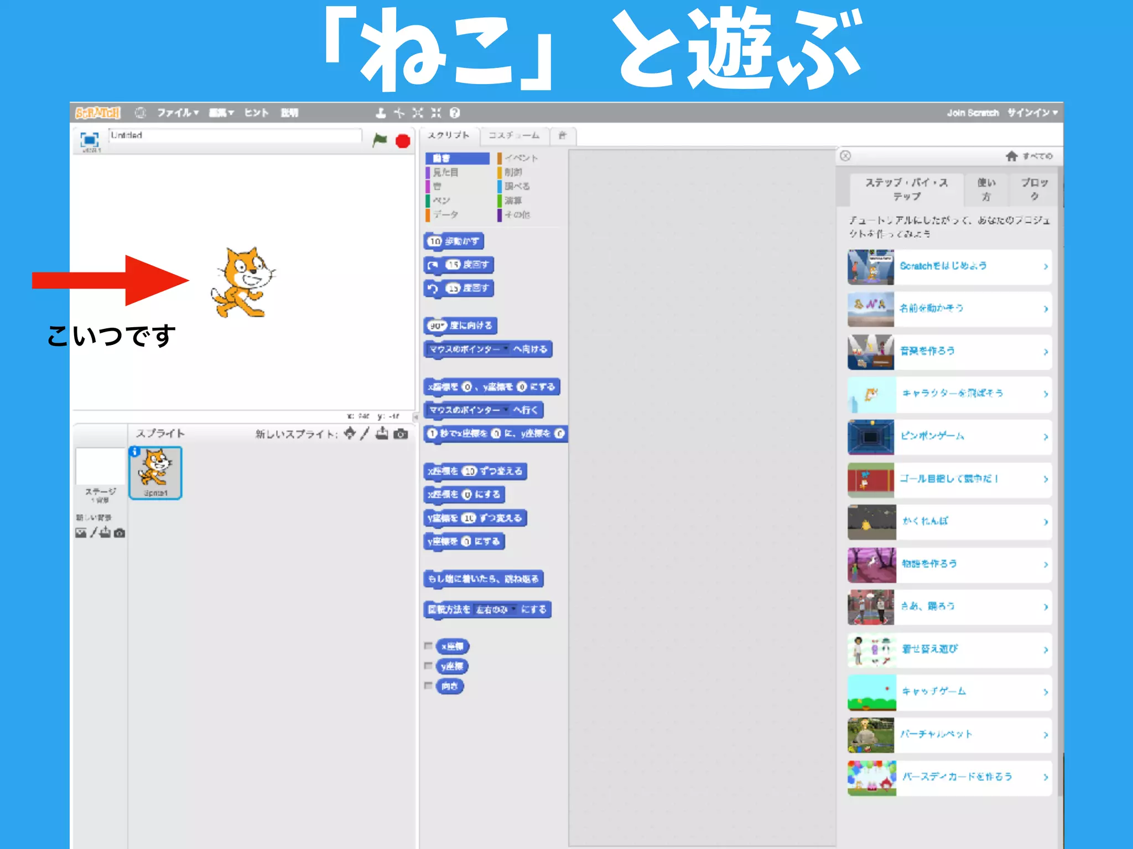Enable the x座標 reporter checkbox
This screenshot has width=1133, height=849.
click(x=428, y=646)
